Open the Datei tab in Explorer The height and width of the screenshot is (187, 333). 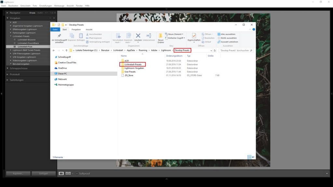coord(55,30)
